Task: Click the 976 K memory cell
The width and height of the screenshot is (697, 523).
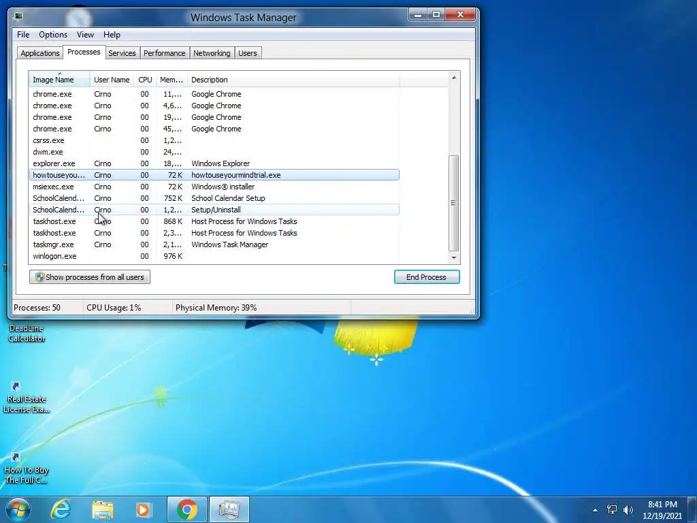Action: click(173, 256)
